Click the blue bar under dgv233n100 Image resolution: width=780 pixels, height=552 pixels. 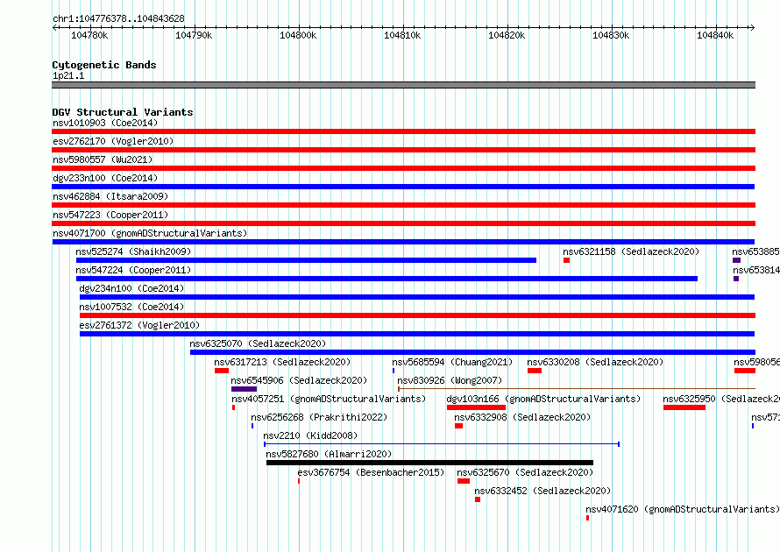tap(403, 187)
